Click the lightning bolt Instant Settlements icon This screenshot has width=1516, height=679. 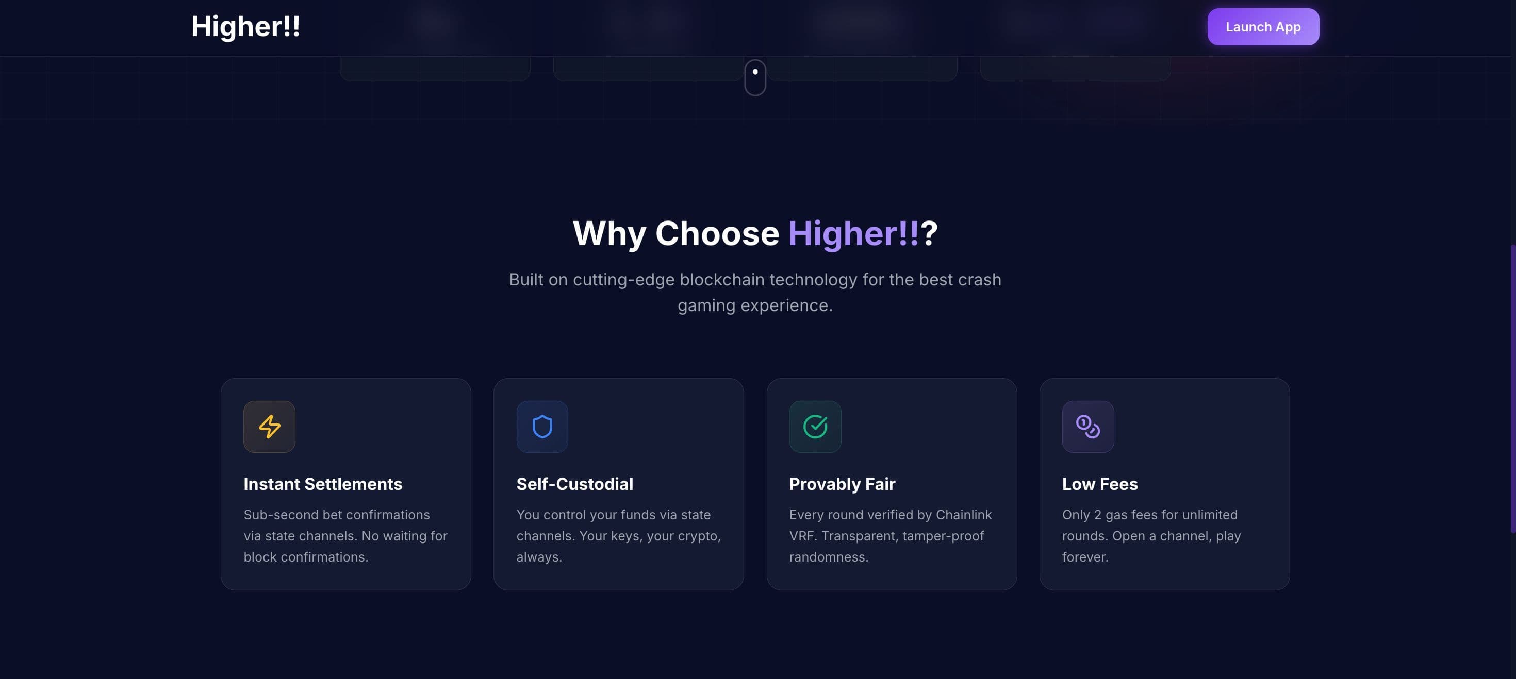click(x=269, y=426)
